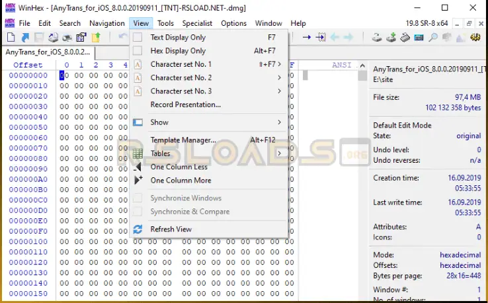Click the Open file toolbar icon
Screen dimensions: 488x303
click(25, 38)
